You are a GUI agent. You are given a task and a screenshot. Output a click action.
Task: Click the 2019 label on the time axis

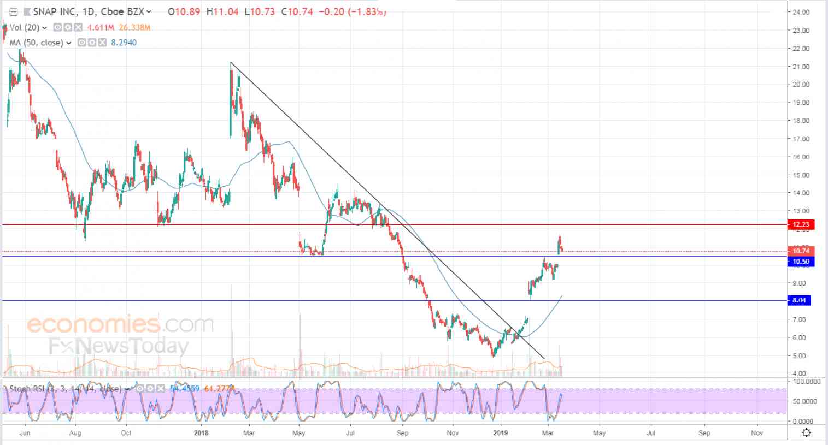tap(501, 433)
